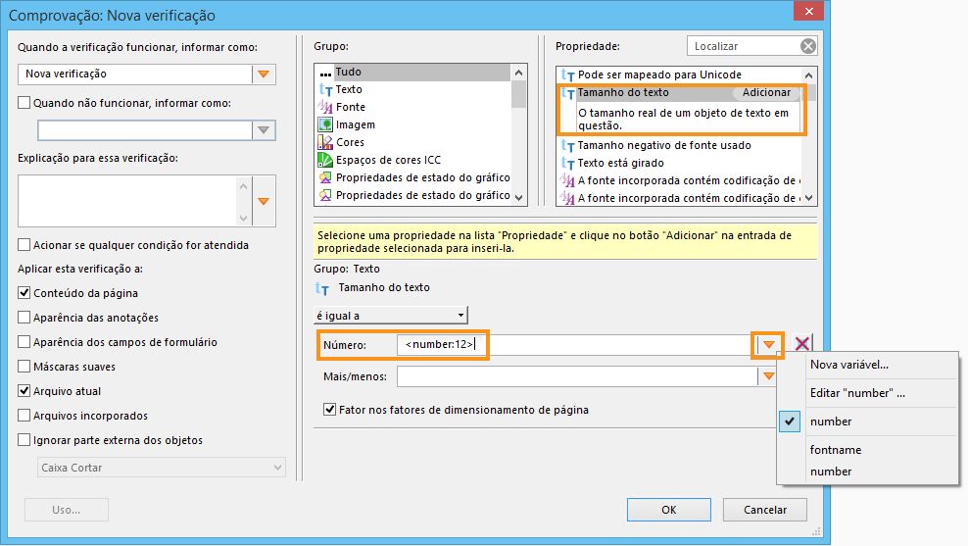Open variable menu arrow for Mais/menos field
Image resolution: width=968 pixels, height=546 pixels.
point(768,376)
